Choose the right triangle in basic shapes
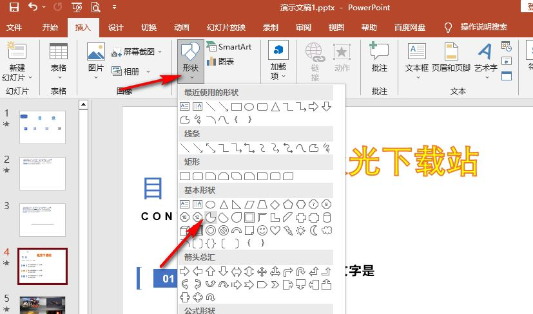Screen dimensions: 533x314 coord(237,205)
